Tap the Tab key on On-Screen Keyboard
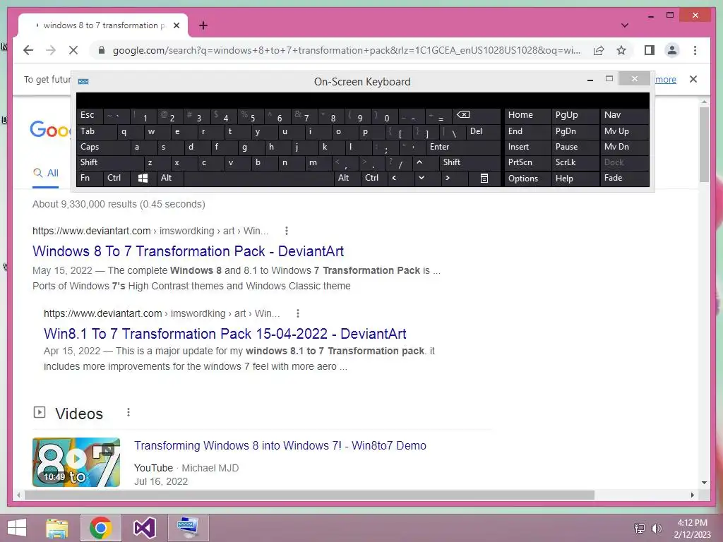723x542 pixels. click(96, 132)
